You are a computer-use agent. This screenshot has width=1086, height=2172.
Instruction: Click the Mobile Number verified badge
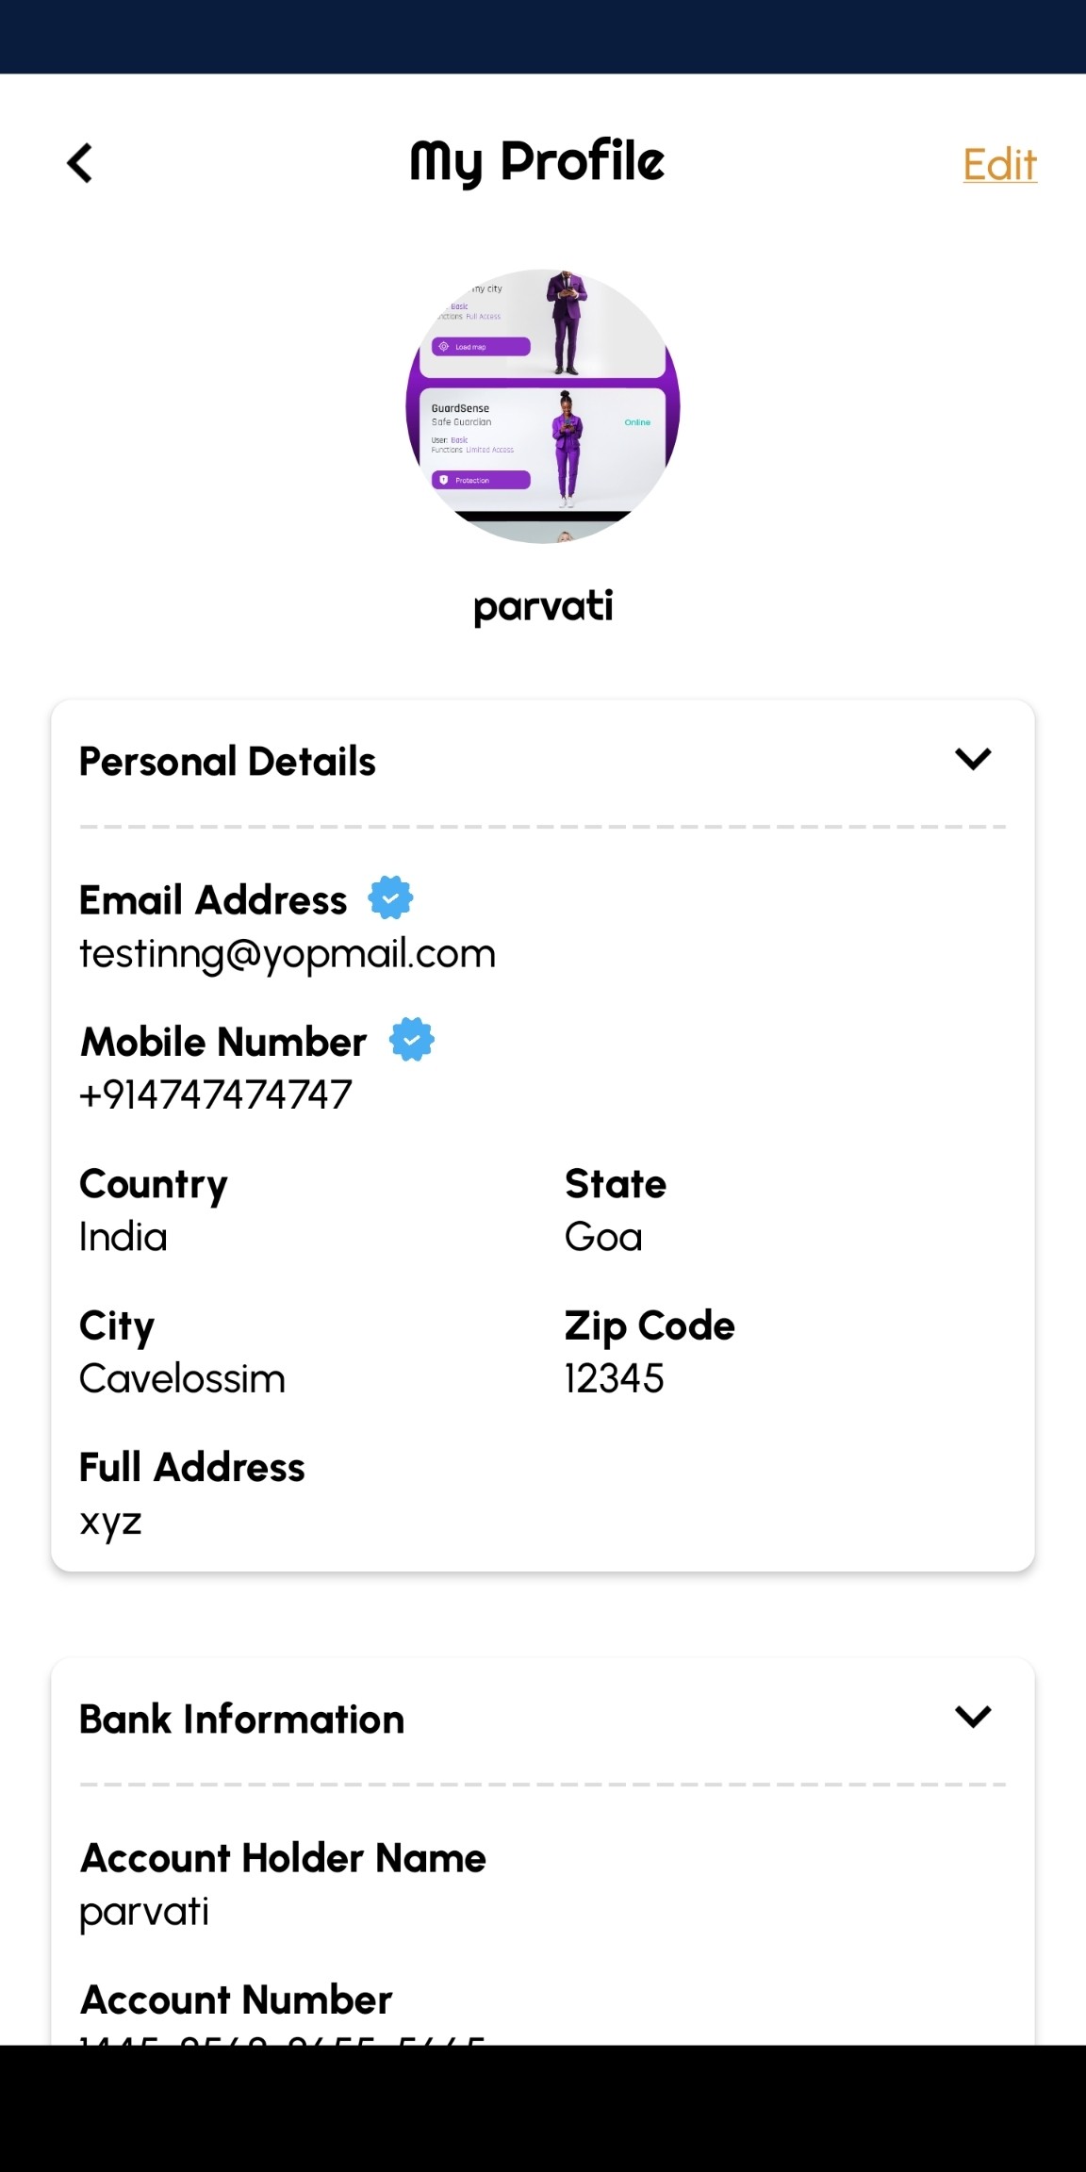tap(412, 1039)
